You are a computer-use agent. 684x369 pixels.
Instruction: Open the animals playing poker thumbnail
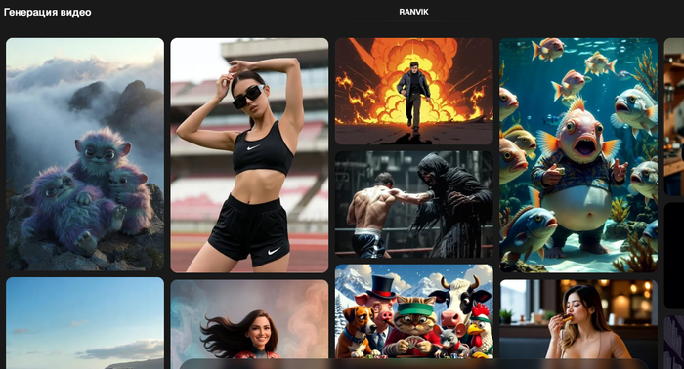[414, 311]
